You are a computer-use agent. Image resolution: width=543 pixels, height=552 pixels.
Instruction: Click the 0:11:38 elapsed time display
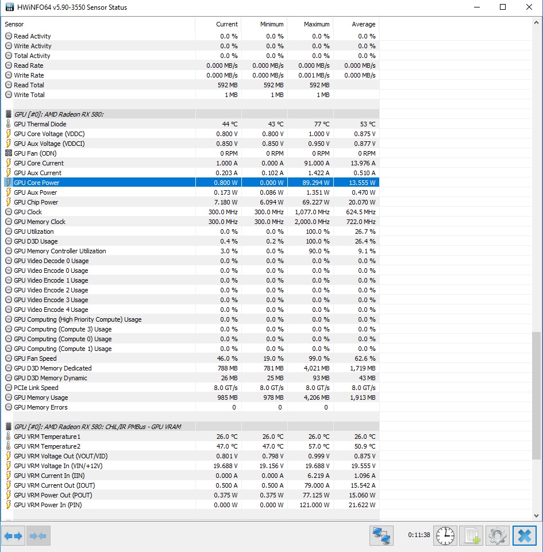point(419,535)
